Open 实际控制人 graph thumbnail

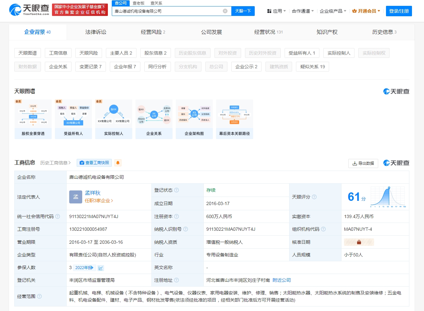pos(114,119)
